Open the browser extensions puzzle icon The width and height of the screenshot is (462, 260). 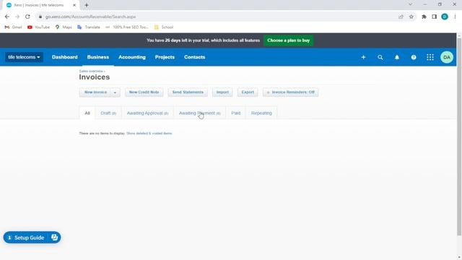[x=424, y=17]
